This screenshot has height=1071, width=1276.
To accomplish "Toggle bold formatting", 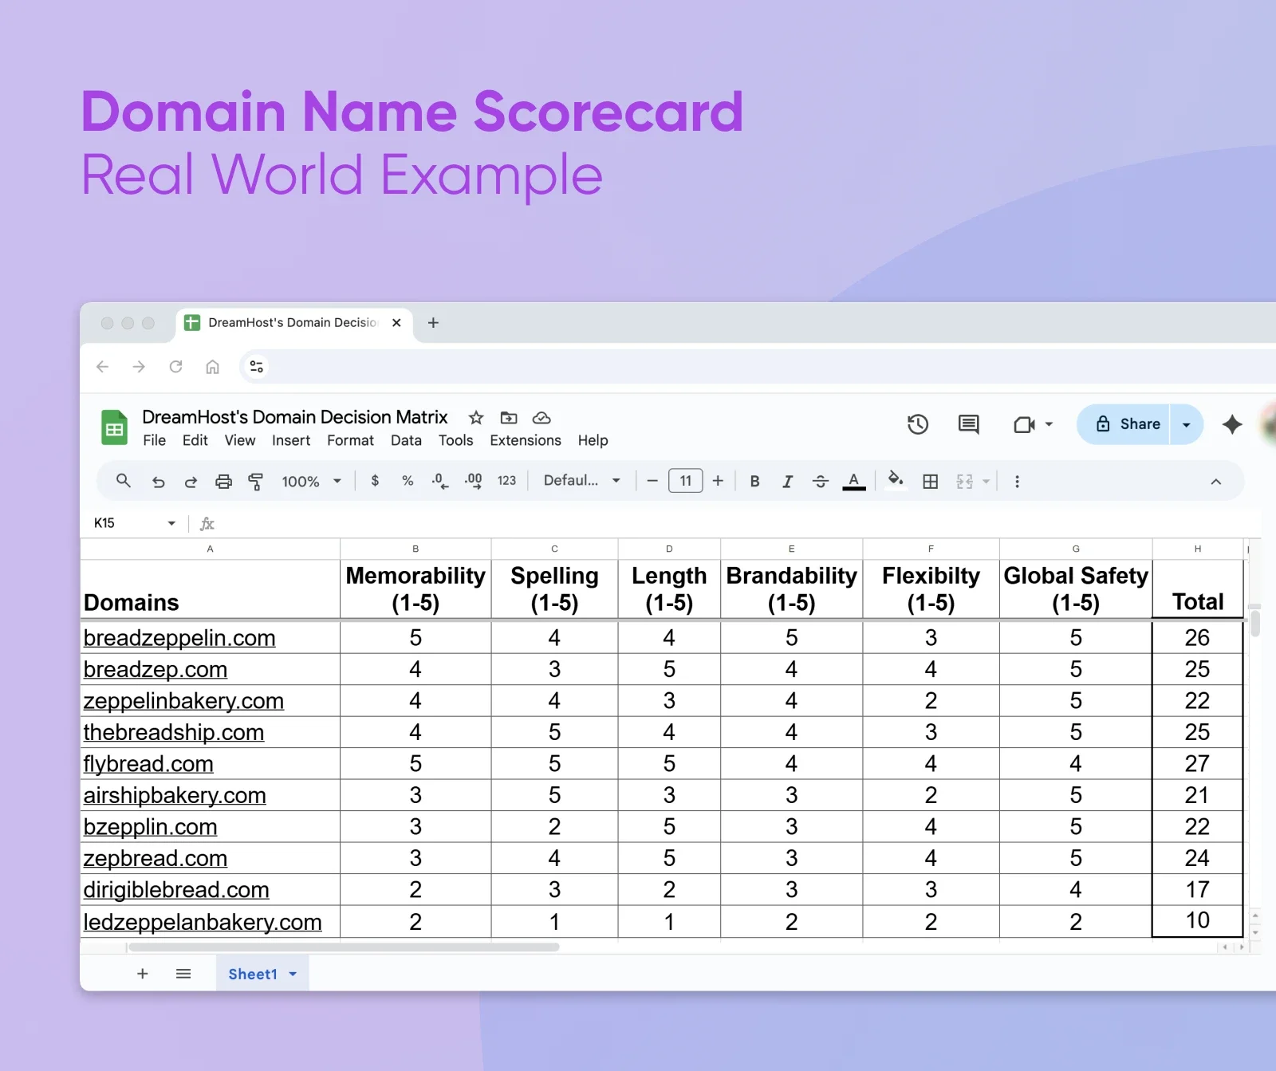I will [x=754, y=481].
